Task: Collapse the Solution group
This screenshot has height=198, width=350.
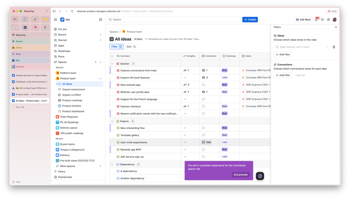Action: coord(112,64)
